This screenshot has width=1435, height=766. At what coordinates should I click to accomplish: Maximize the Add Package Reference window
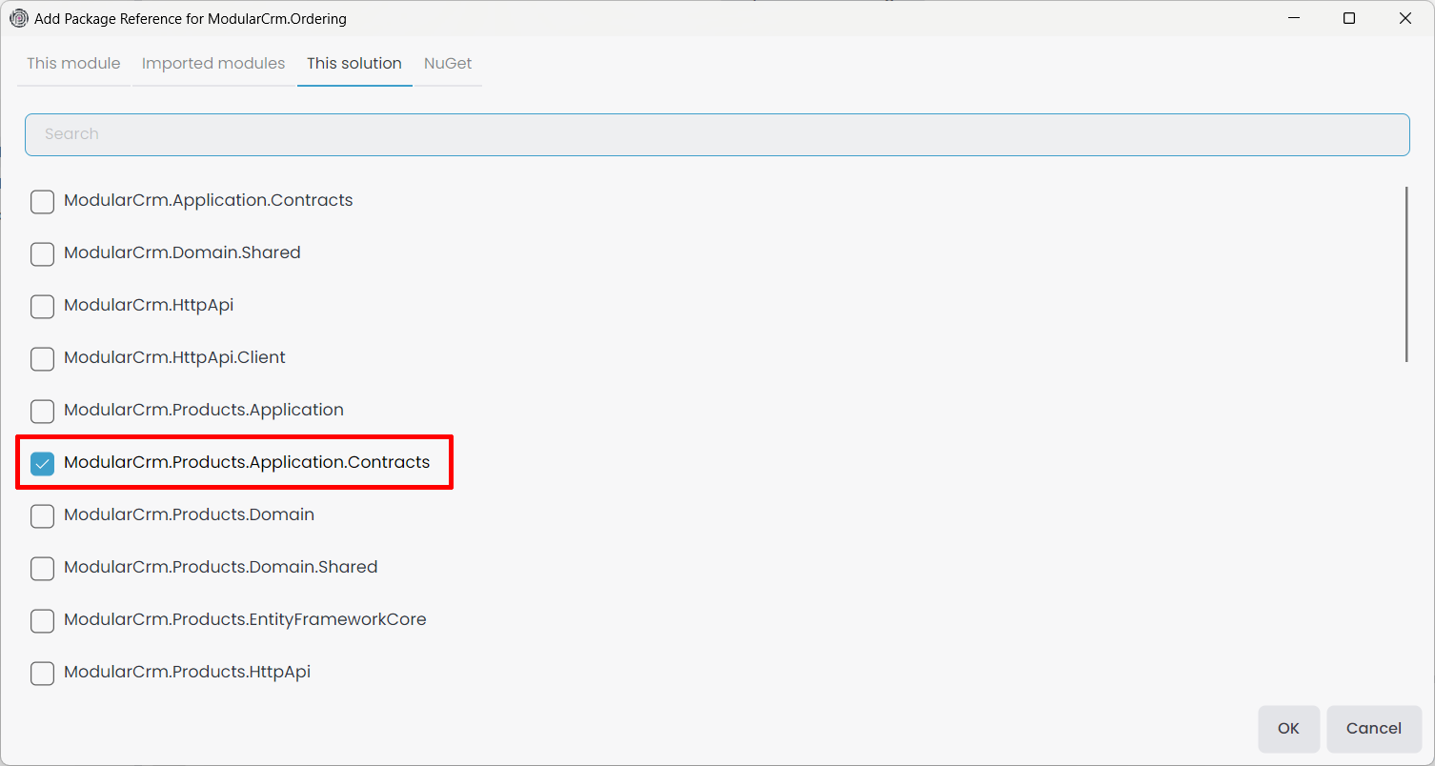[x=1349, y=18]
